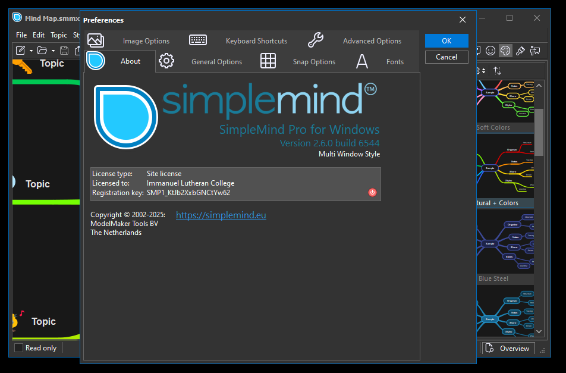Screen dimensions: 566x373
Task: Click the SimpleMind water-drop logo image
Action: 125,117
